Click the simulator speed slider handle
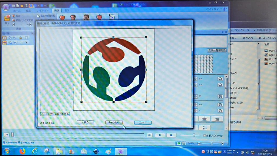Screen dimensions: 277x156 point(194,135)
